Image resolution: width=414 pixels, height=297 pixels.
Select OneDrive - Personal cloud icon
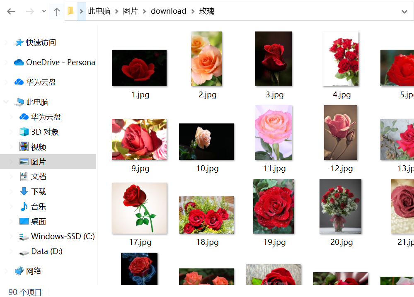(x=19, y=62)
